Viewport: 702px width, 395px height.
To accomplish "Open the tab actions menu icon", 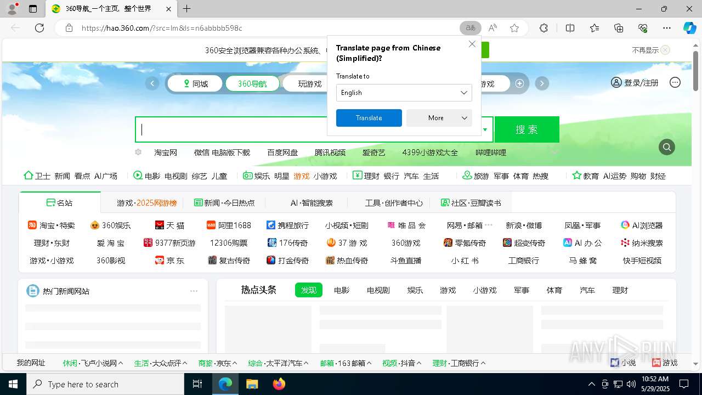I will [x=33, y=9].
